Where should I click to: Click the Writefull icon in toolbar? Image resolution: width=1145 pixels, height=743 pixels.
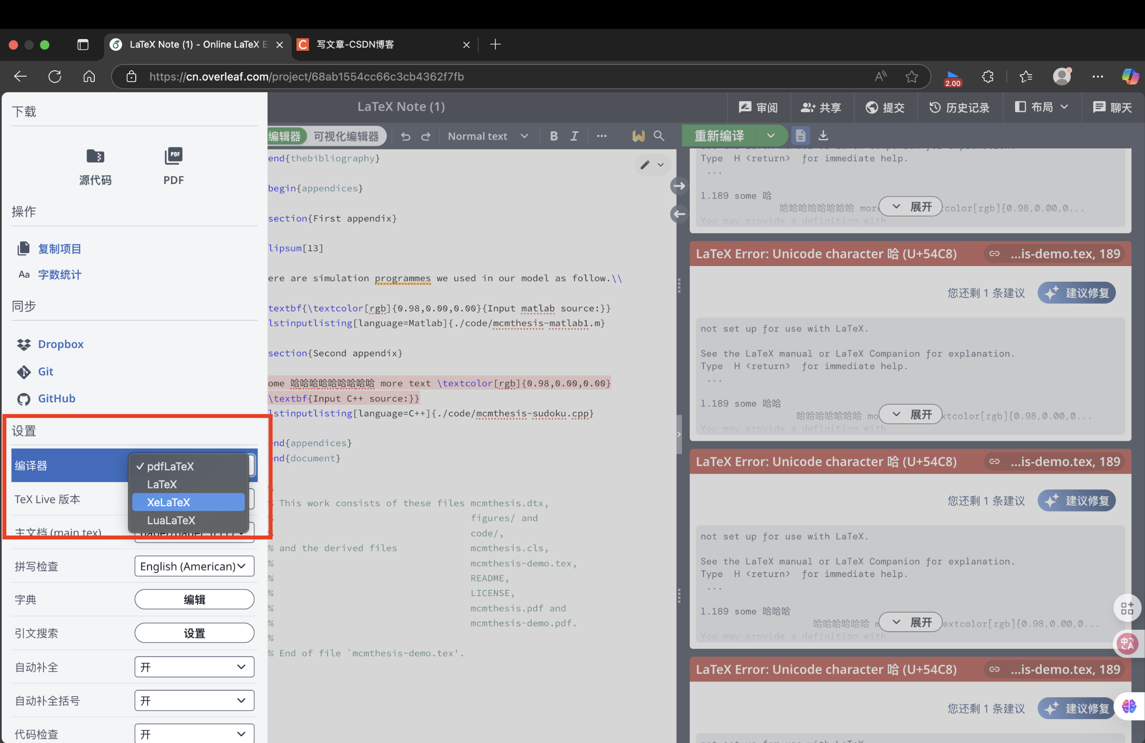(638, 136)
